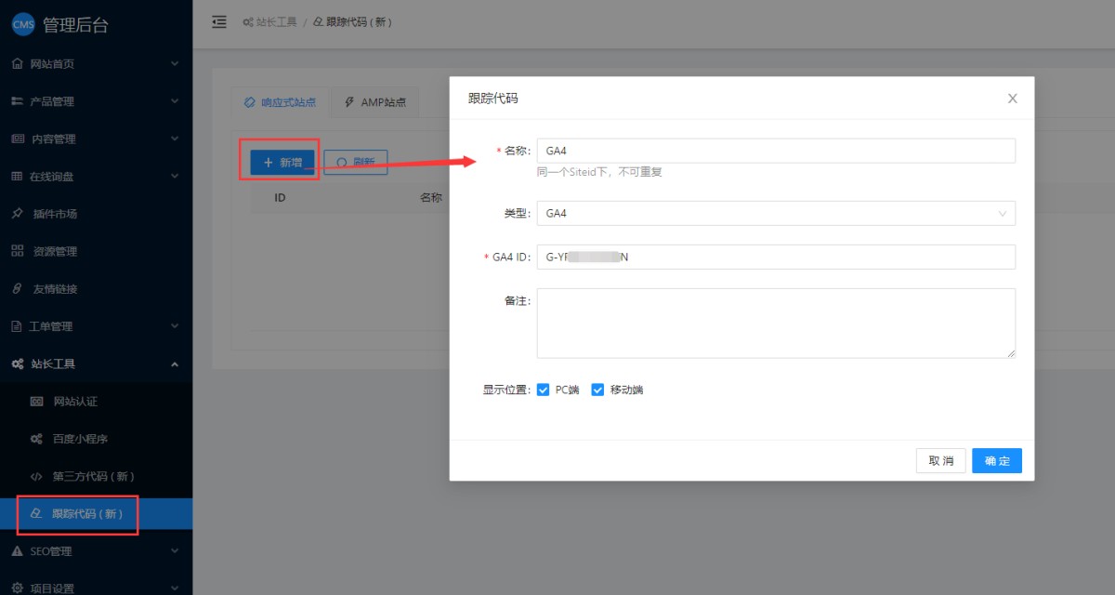The height and width of the screenshot is (595, 1115).
Task: Click into the GA4 ID input field
Action: point(776,258)
